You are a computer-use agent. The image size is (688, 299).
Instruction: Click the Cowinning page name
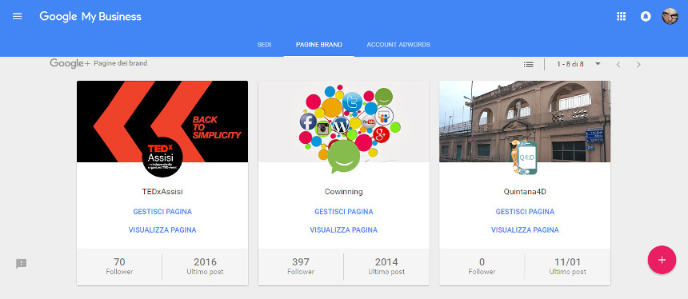coord(343,192)
